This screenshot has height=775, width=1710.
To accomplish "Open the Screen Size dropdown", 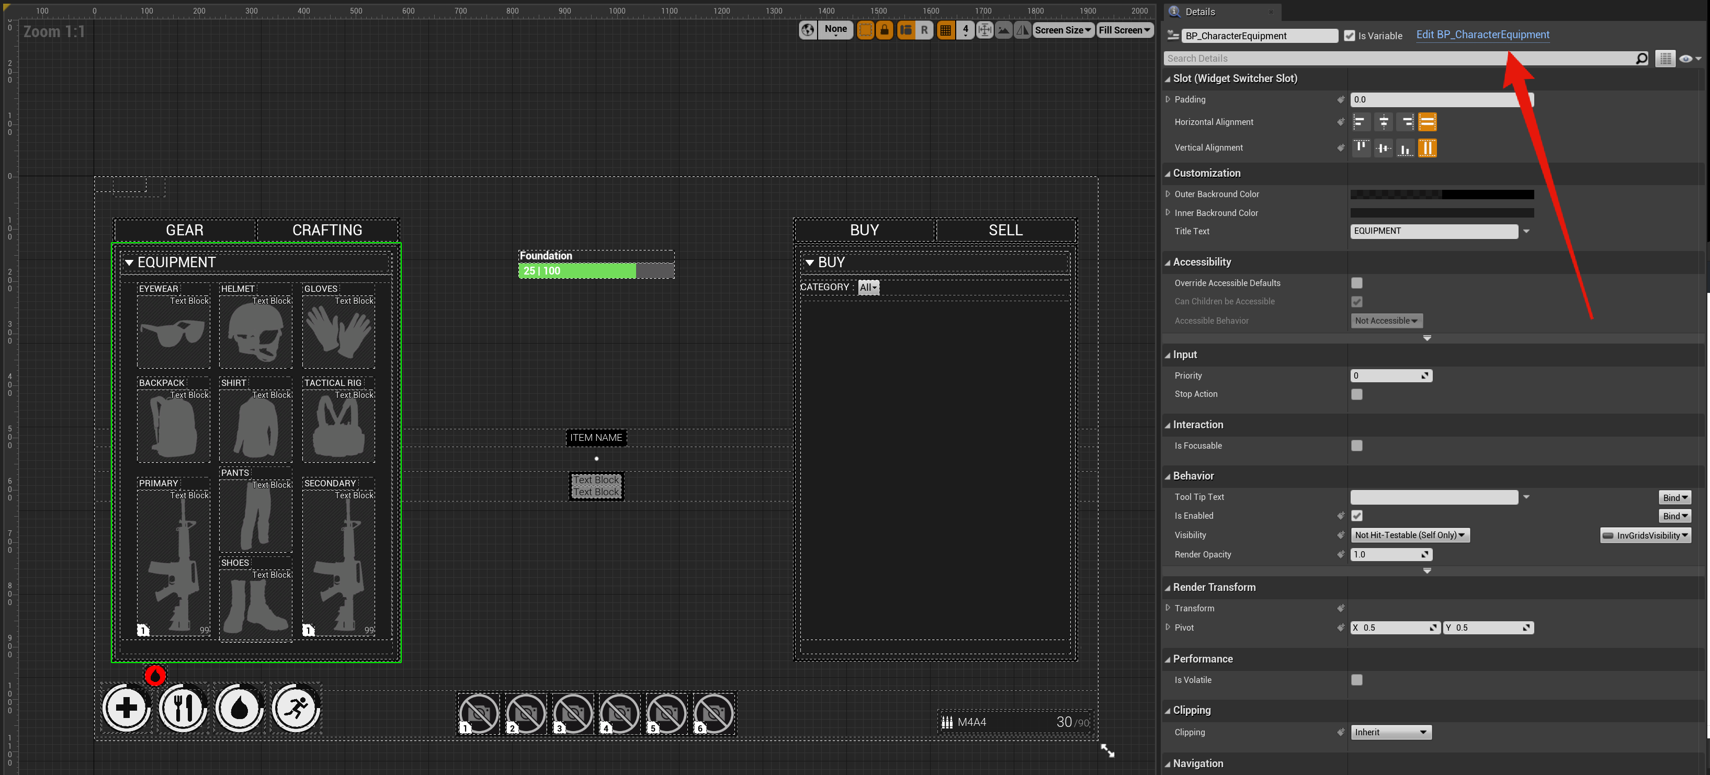I will click(x=1063, y=30).
